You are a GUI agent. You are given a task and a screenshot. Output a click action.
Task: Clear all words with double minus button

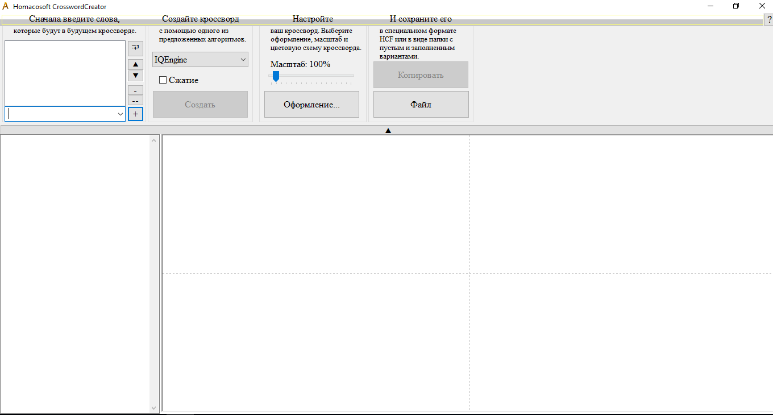click(x=135, y=101)
